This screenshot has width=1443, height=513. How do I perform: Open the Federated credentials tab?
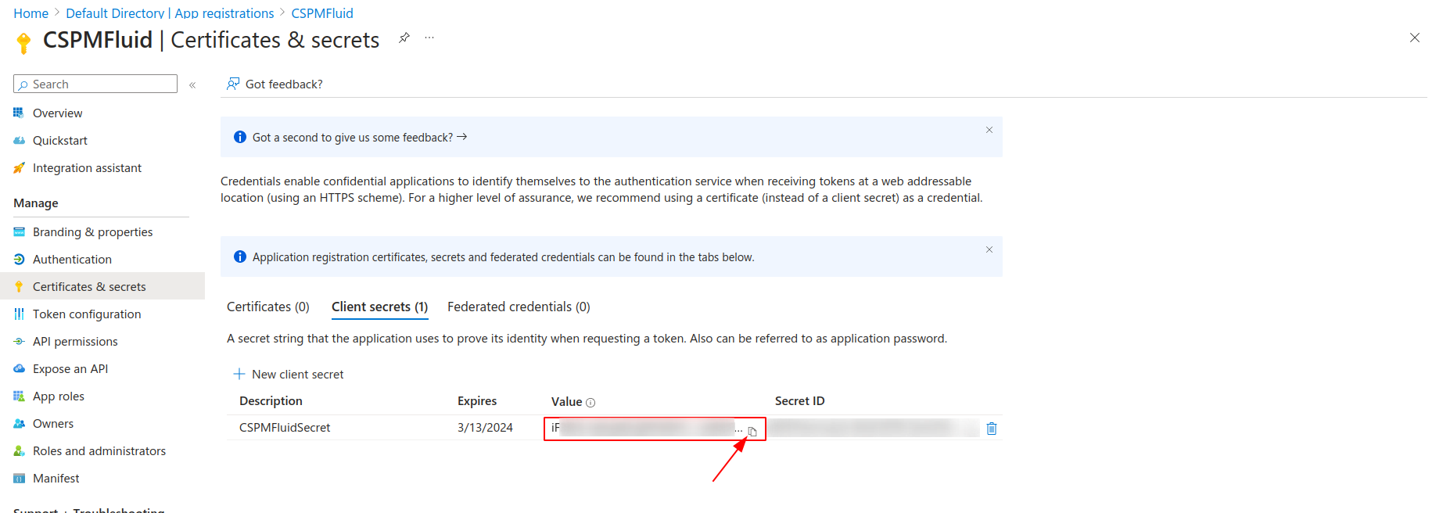[518, 307]
